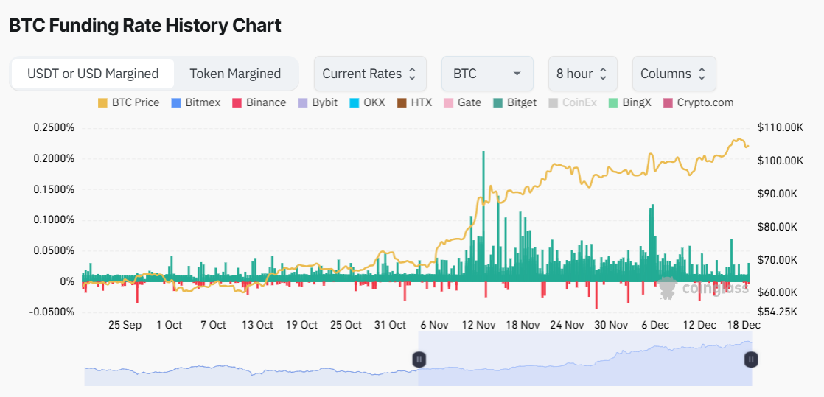This screenshot has width=824, height=397.
Task: Click the 0.2500% y-axis label
Action: click(54, 127)
